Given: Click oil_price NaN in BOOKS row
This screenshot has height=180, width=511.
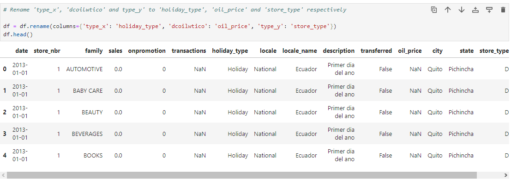Looking at the screenshot, I should (415, 155).
